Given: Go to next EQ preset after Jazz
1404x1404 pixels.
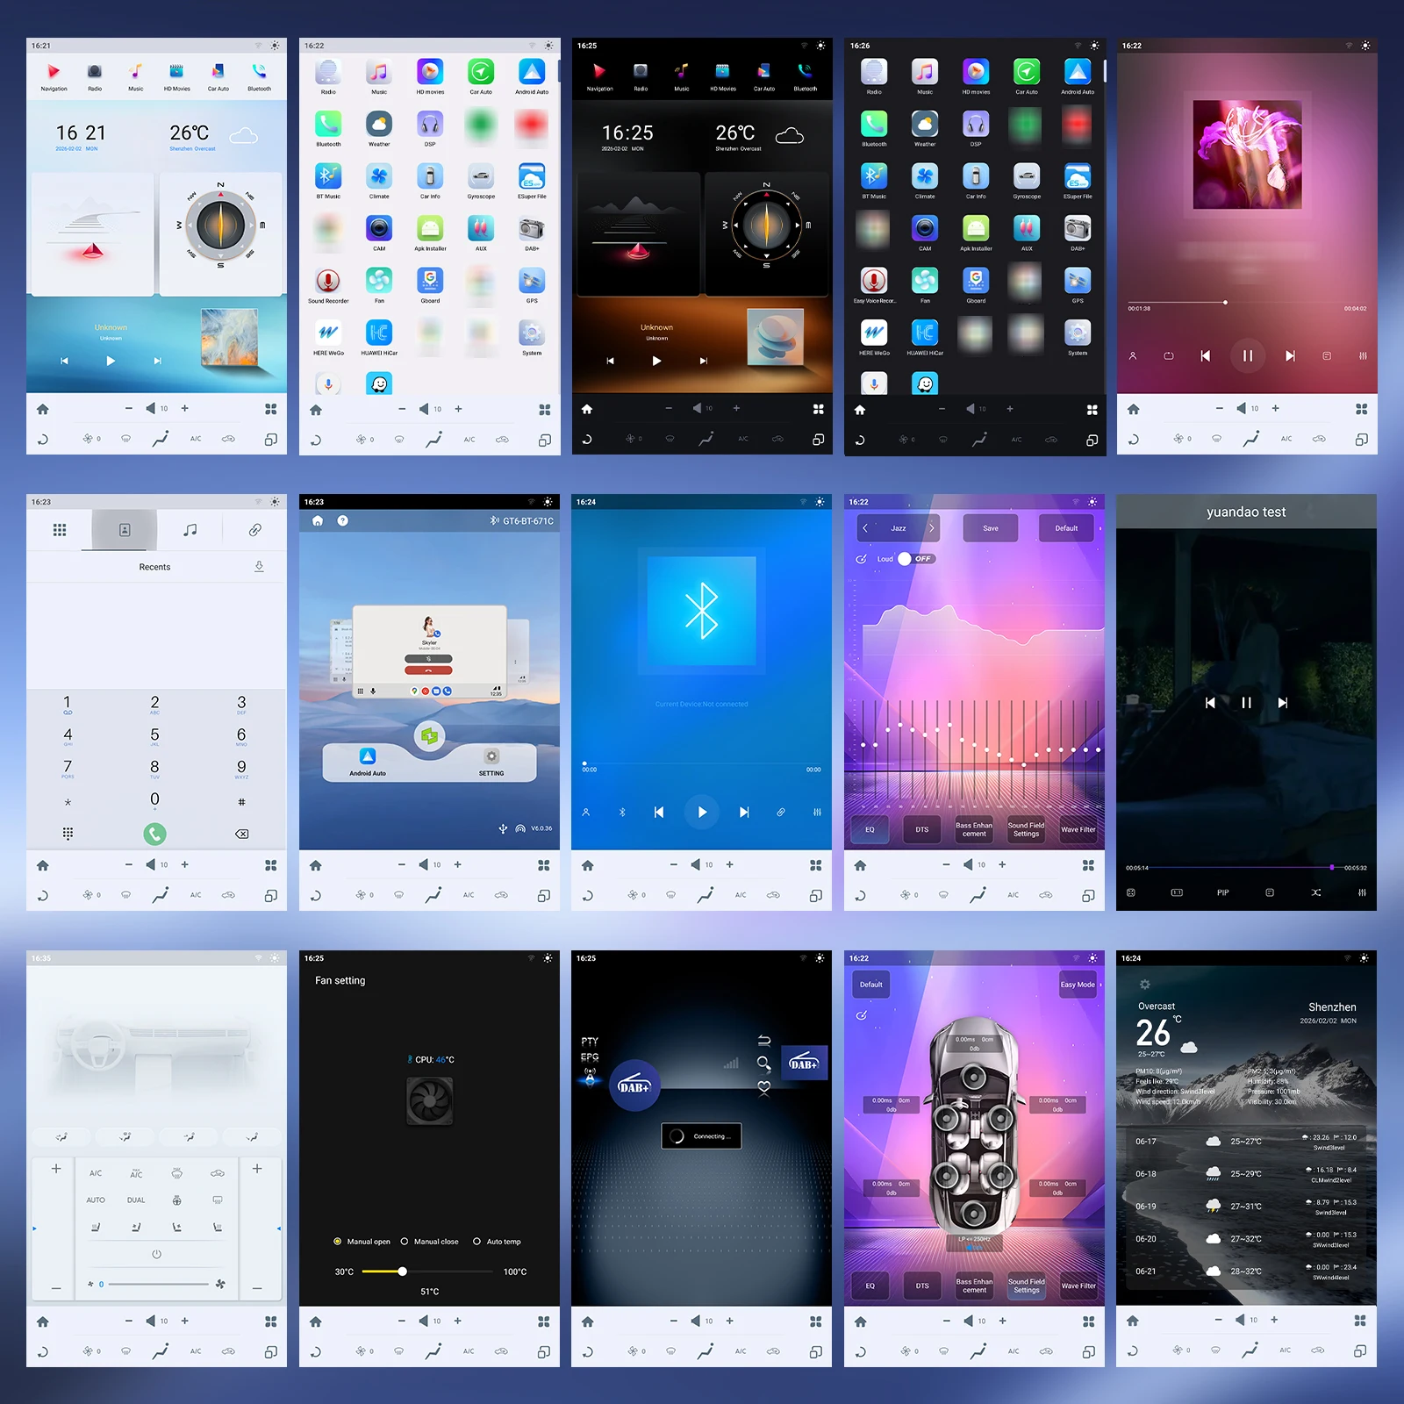Looking at the screenshot, I should [x=932, y=528].
